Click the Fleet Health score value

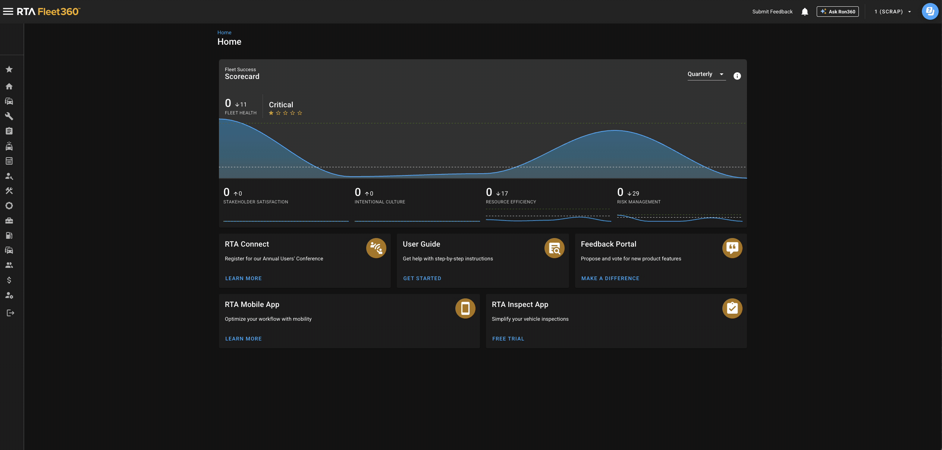[x=228, y=103]
